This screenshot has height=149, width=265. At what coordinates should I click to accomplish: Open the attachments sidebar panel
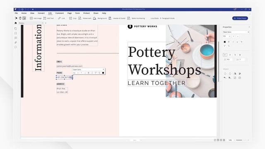point(16,42)
